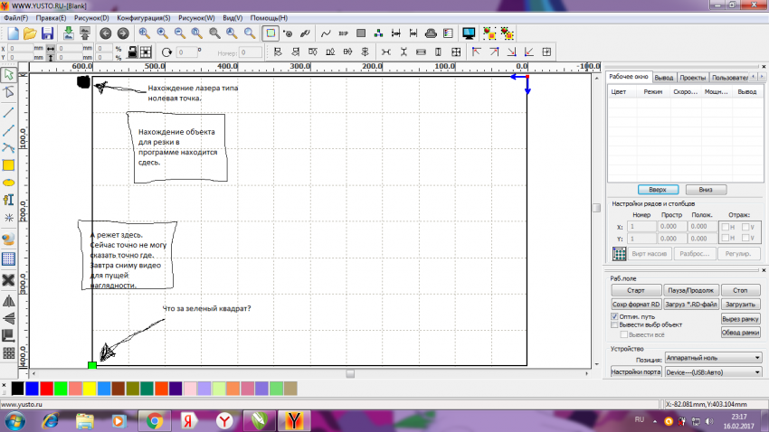Toggle the 'Оптим. путь' checkbox
769x432 pixels.
click(x=615, y=318)
